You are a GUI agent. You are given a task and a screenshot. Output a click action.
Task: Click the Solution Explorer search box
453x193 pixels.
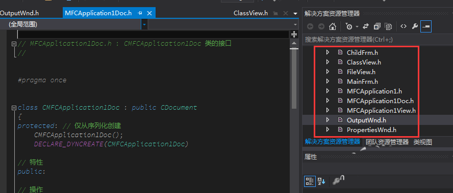pos(377,40)
